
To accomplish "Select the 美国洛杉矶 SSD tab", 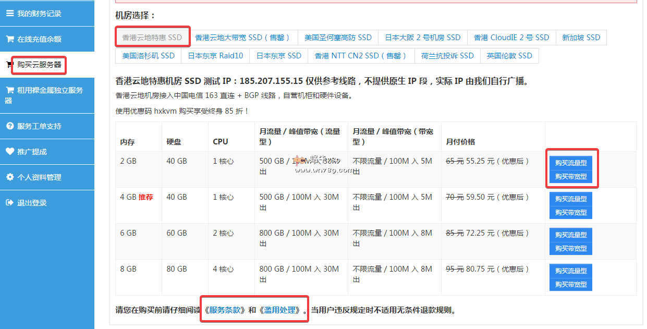I will [148, 56].
